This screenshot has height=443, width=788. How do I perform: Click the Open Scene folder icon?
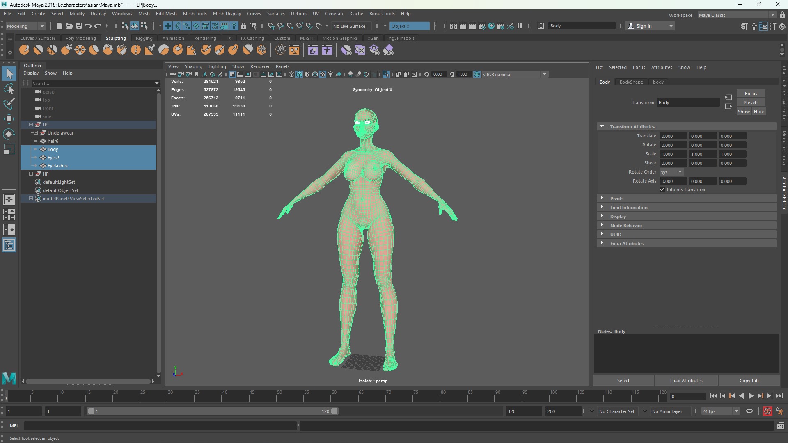click(69, 26)
